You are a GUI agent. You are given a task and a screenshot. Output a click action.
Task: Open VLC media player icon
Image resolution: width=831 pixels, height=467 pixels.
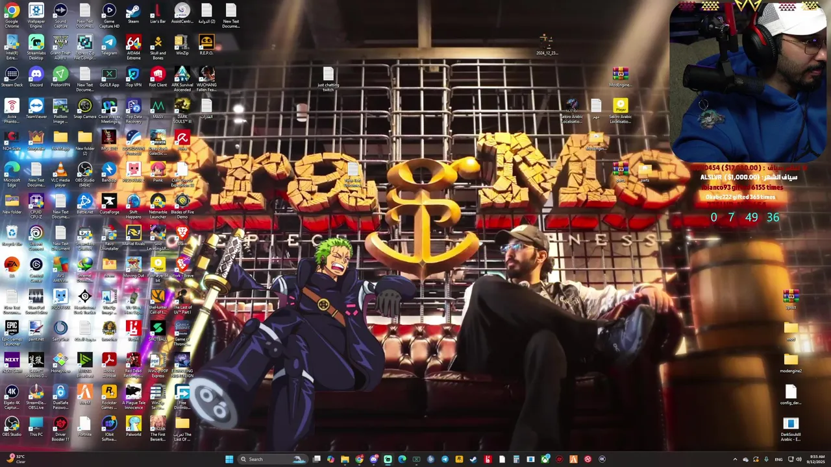(60, 174)
